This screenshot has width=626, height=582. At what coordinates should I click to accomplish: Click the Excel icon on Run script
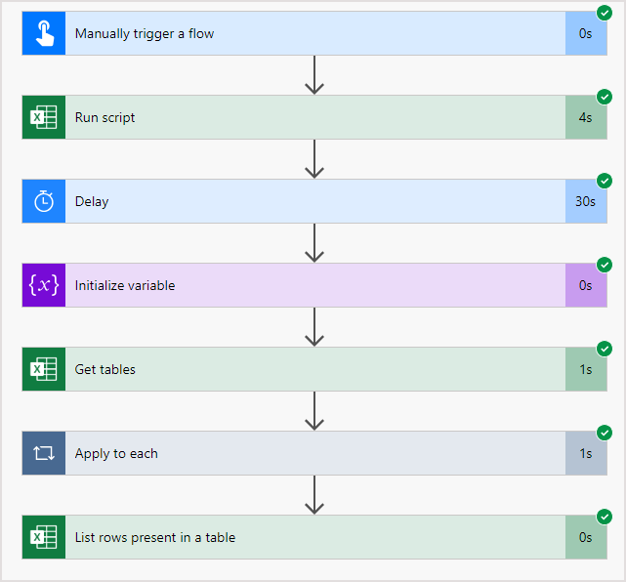(x=44, y=117)
